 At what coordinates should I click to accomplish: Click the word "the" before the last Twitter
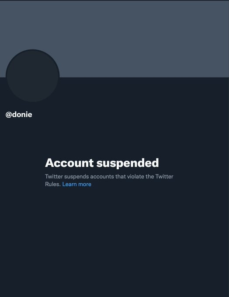click(149, 176)
